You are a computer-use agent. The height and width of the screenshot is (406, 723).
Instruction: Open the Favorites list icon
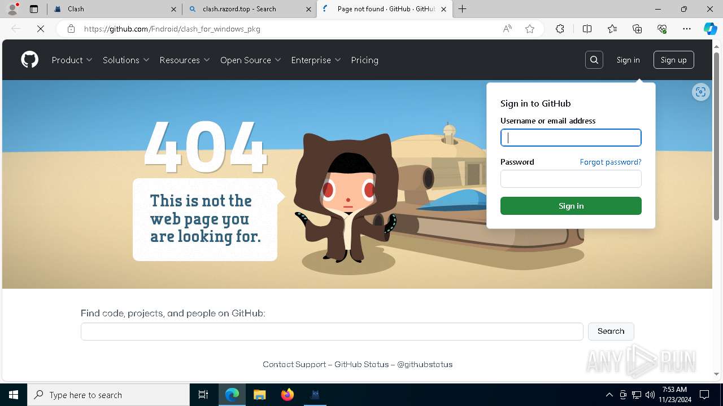click(612, 29)
